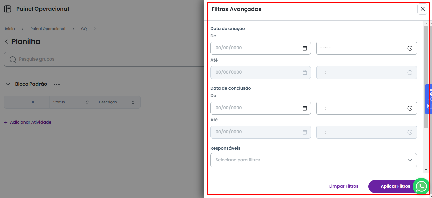The image size is (432, 198).
Task: Open Bloco Padrão three-dots options menu
Action: point(56,84)
